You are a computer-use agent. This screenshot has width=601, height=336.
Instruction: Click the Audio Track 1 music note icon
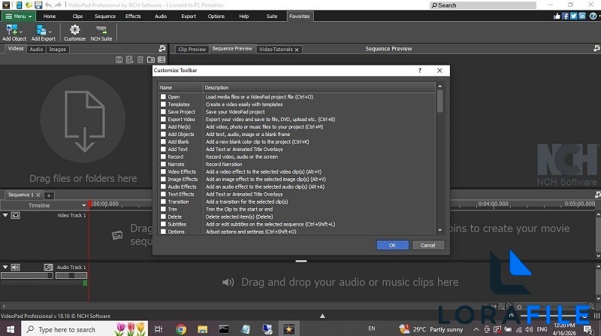tap(48, 267)
